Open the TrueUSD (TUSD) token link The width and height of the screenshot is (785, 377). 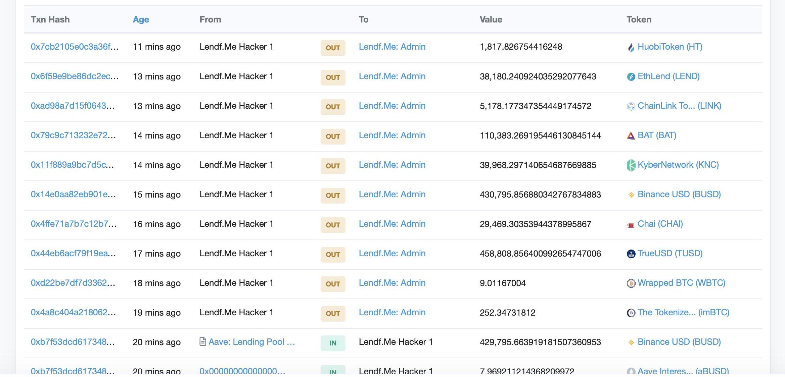(670, 253)
